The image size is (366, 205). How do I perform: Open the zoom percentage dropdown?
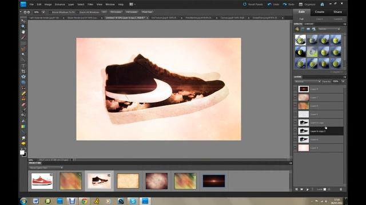[x=43, y=12]
